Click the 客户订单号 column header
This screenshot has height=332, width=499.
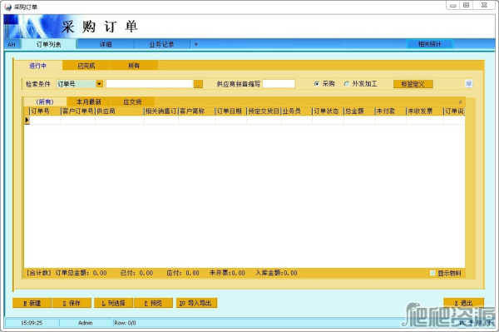78,111
